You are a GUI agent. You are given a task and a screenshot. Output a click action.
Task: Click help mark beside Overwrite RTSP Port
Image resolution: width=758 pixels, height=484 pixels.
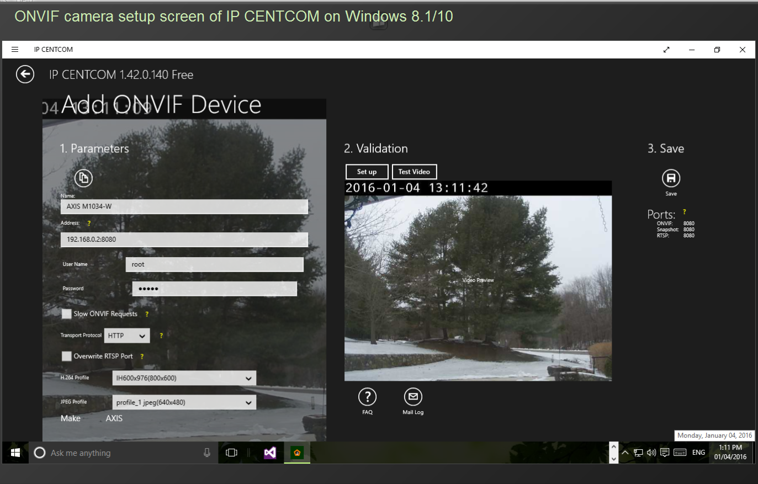coord(142,357)
